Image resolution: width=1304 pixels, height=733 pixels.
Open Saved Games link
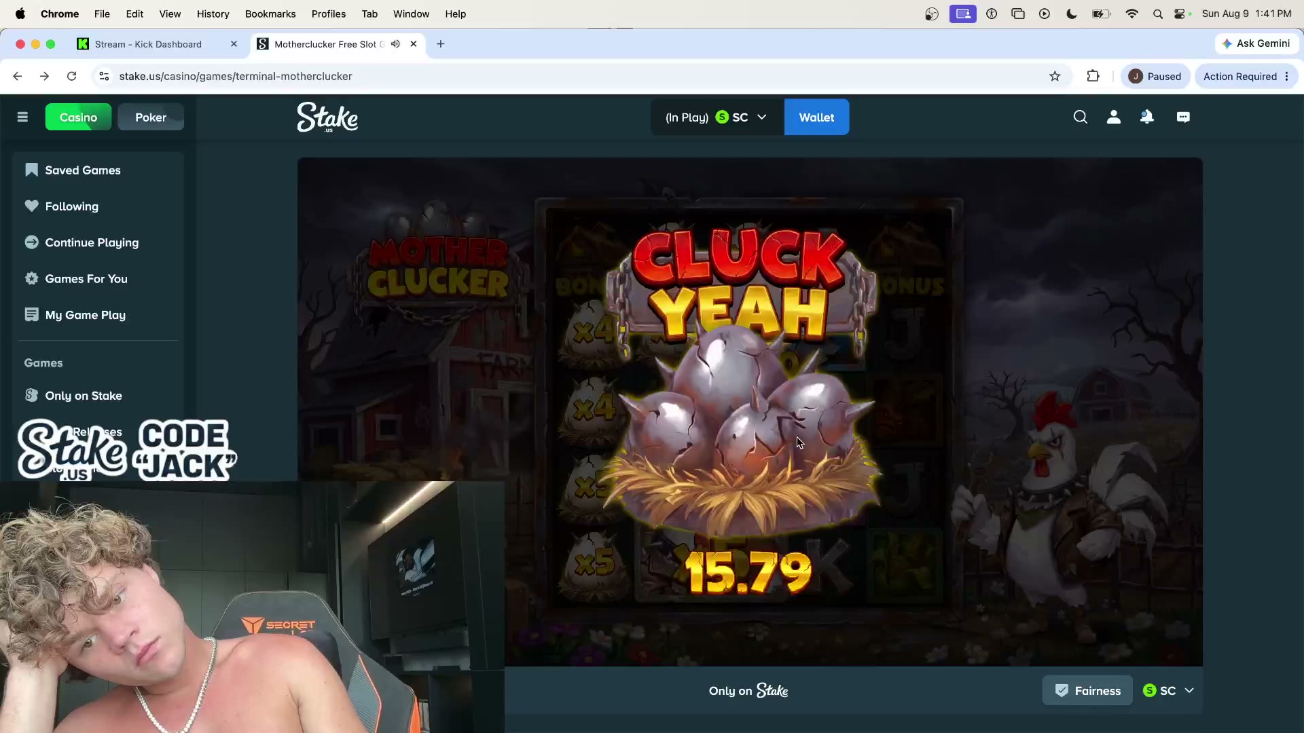click(x=83, y=170)
